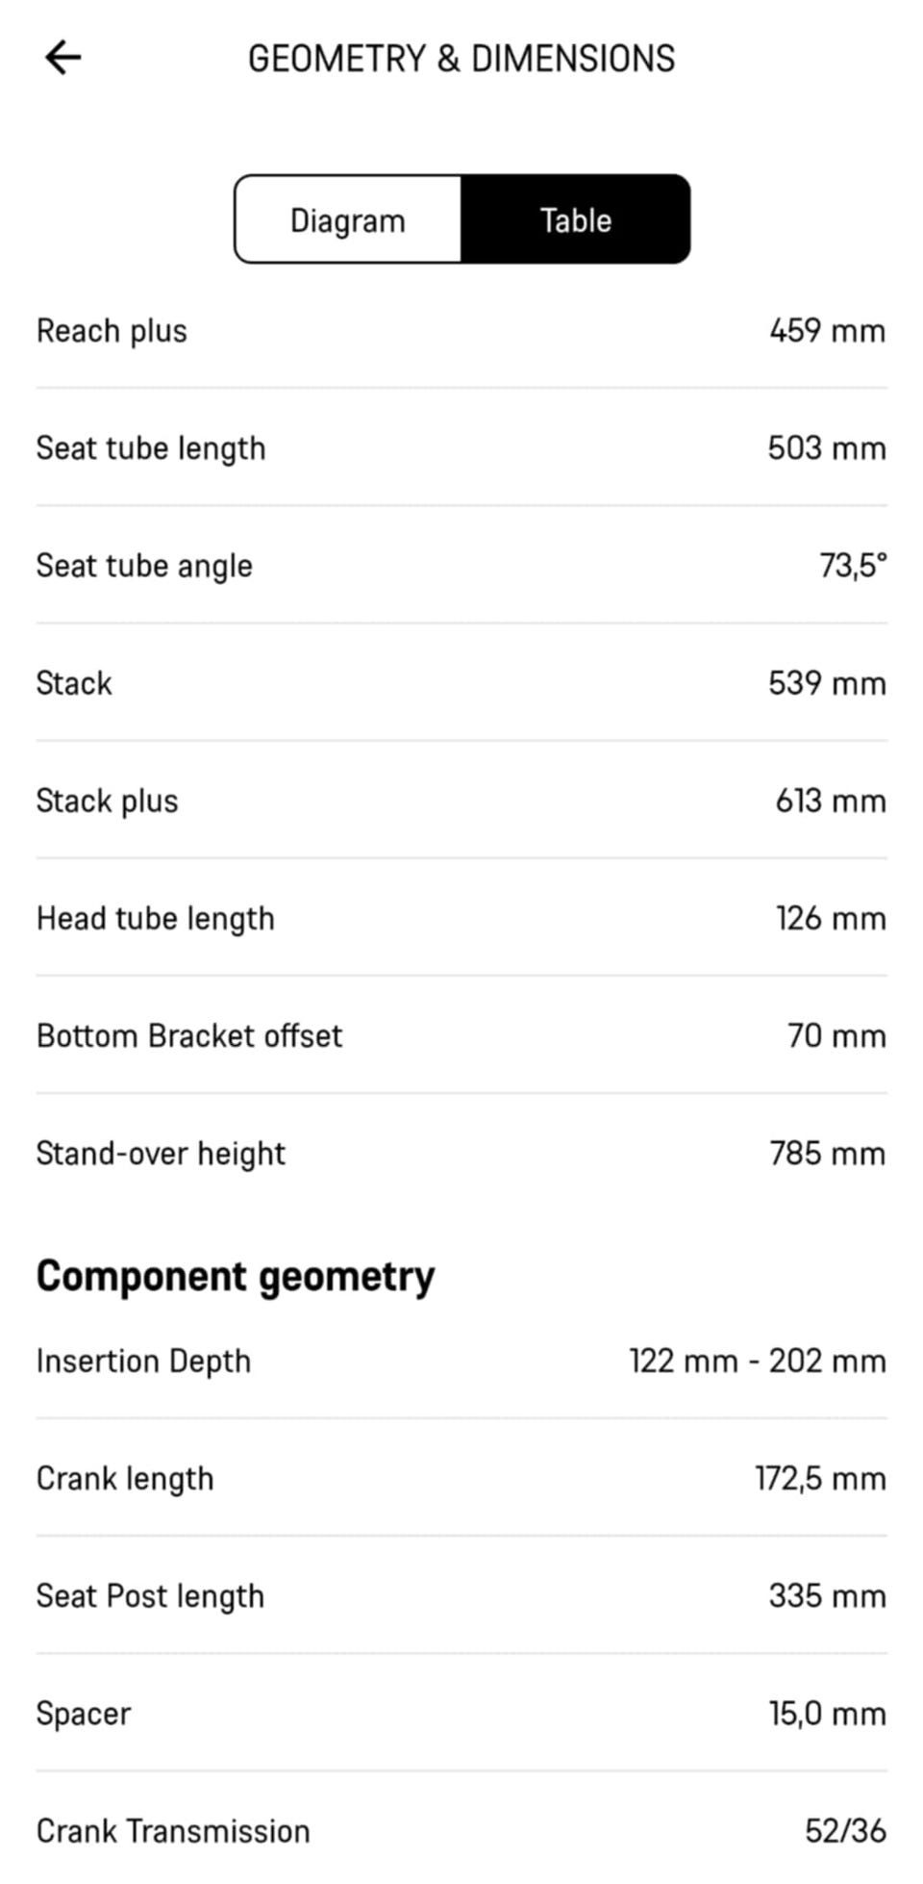
Task: Select the Stand-over height row
Action: pyautogui.click(x=461, y=1153)
